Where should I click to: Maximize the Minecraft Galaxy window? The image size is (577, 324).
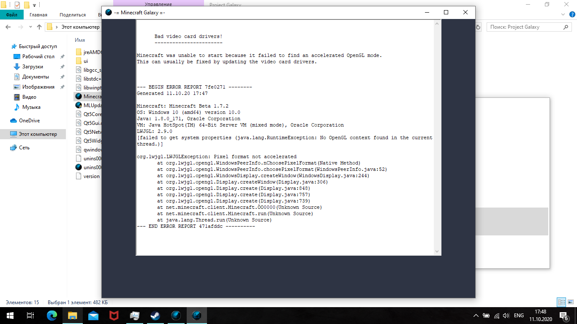446,12
